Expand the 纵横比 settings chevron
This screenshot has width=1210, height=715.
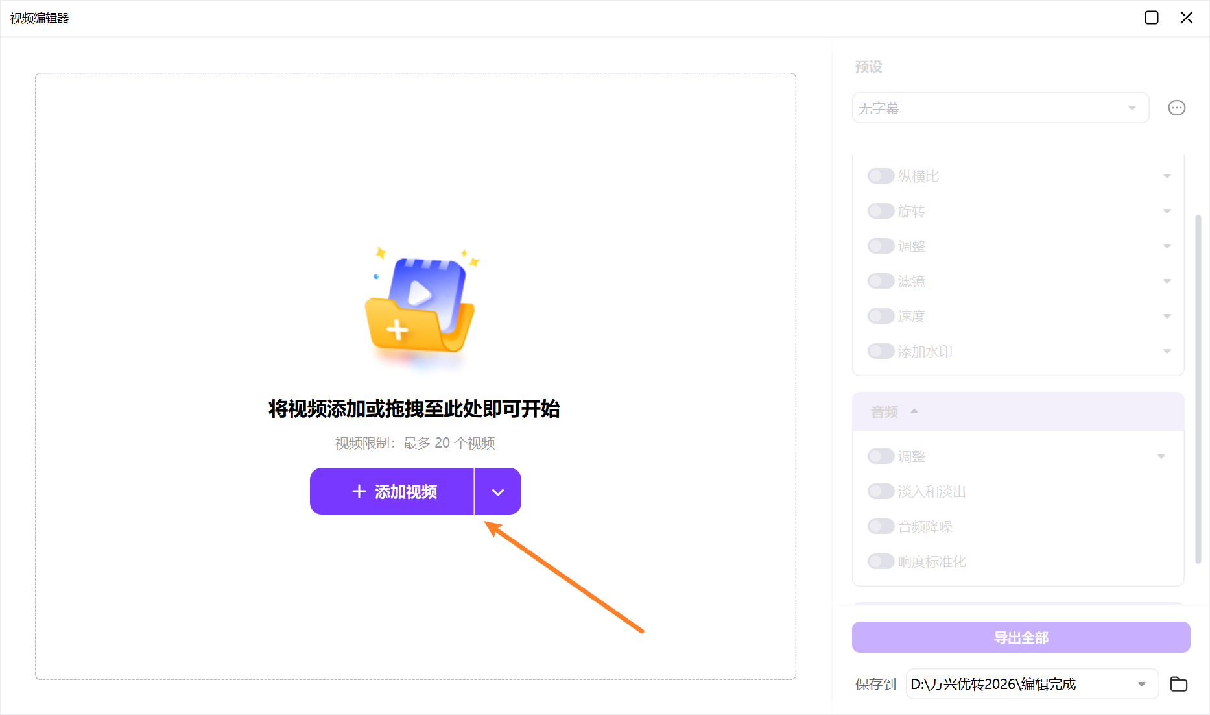pos(1167,175)
